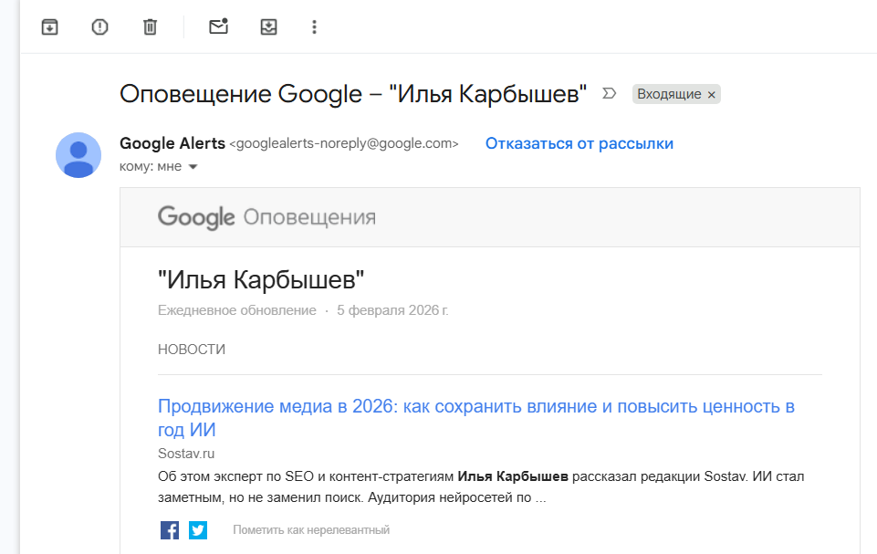
Task: Click the Входящие label chip
Action: pos(669,94)
